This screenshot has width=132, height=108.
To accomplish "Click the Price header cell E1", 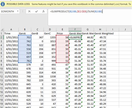I will [x=62, y=33].
